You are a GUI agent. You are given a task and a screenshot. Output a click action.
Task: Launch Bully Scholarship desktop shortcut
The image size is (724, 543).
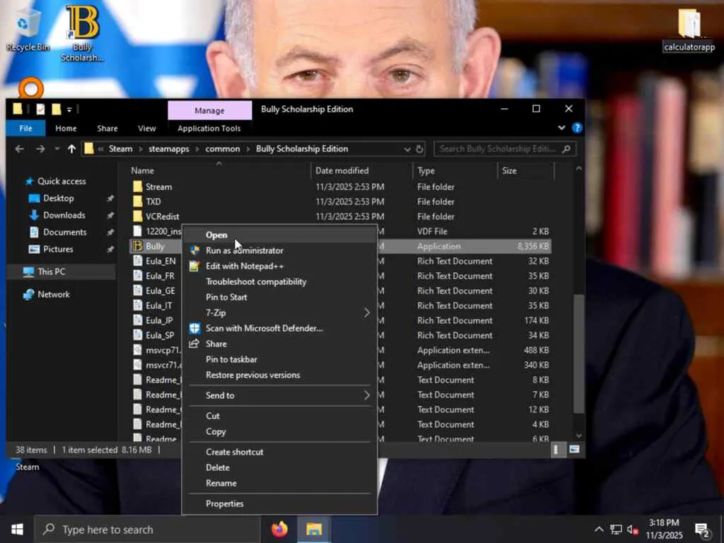(x=82, y=33)
